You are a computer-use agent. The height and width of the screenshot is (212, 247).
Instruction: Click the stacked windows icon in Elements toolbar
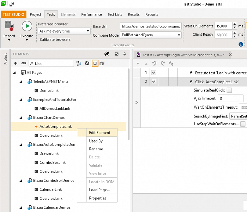102,63
